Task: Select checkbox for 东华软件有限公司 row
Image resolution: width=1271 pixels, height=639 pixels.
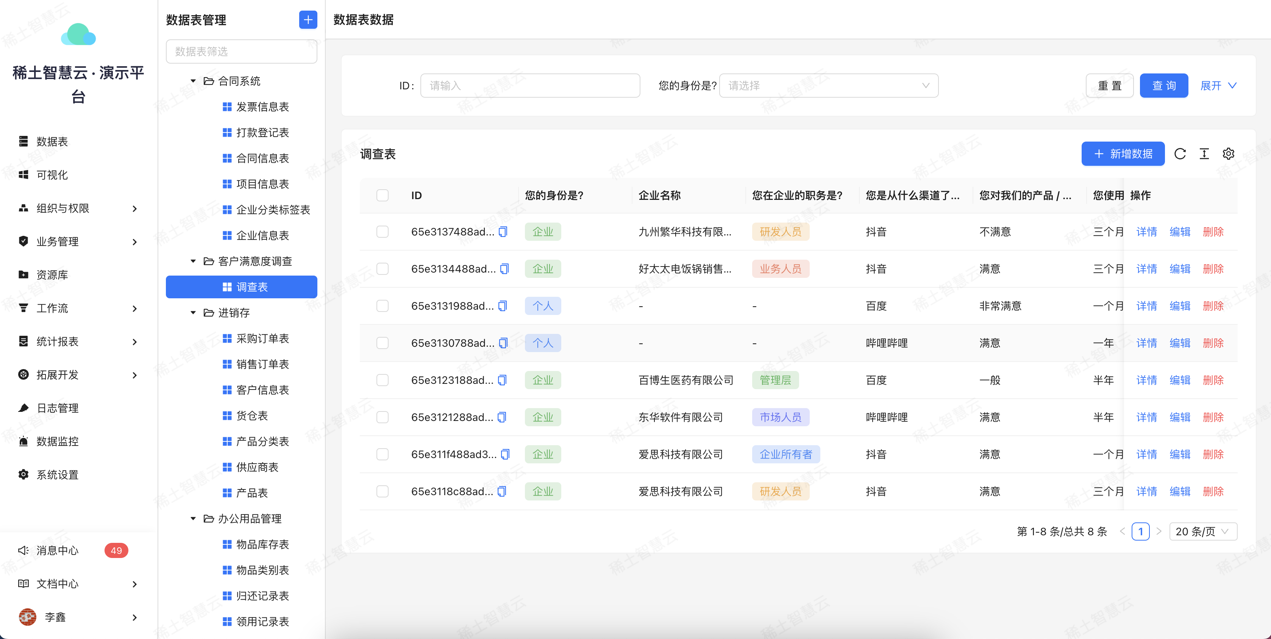Action: pyautogui.click(x=383, y=417)
